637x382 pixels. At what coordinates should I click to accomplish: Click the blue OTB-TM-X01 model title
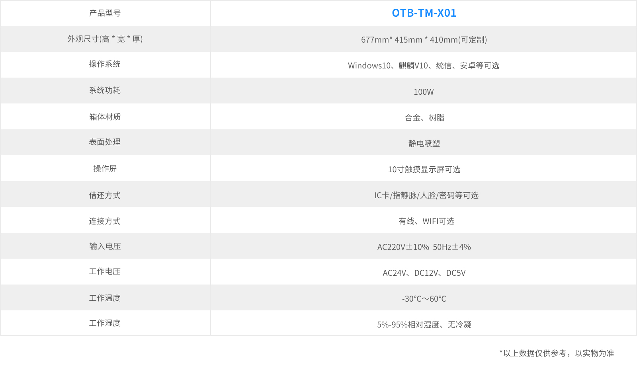[x=424, y=13]
